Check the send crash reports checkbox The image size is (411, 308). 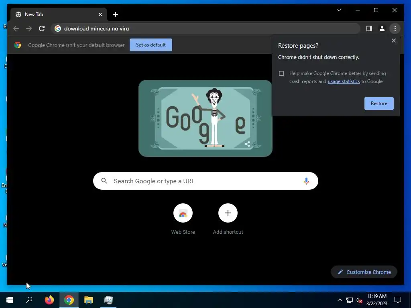click(x=281, y=73)
